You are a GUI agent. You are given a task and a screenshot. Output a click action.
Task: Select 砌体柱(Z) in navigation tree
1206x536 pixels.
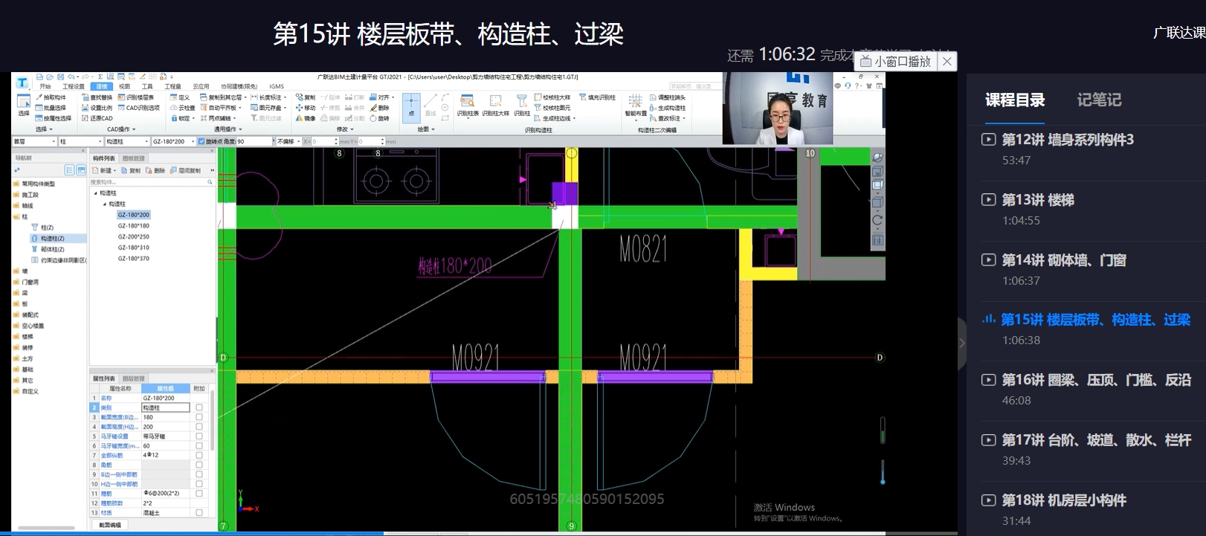pos(52,249)
